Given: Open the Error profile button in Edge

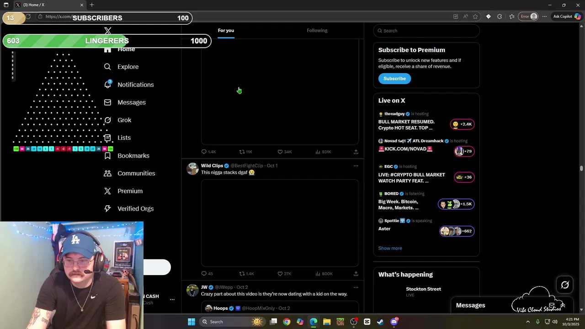Looking at the screenshot, I should [529, 16].
